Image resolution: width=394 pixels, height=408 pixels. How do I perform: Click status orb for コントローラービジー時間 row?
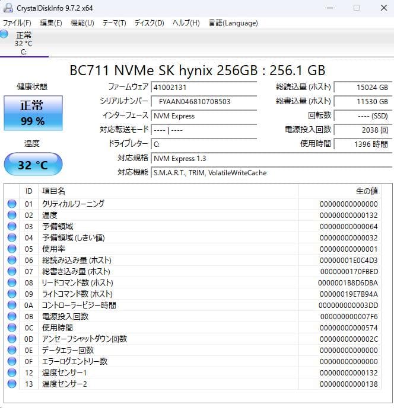tap(12, 305)
